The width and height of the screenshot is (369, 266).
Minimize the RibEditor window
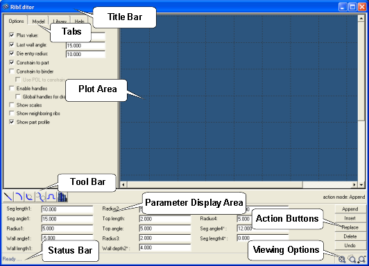click(343, 7)
